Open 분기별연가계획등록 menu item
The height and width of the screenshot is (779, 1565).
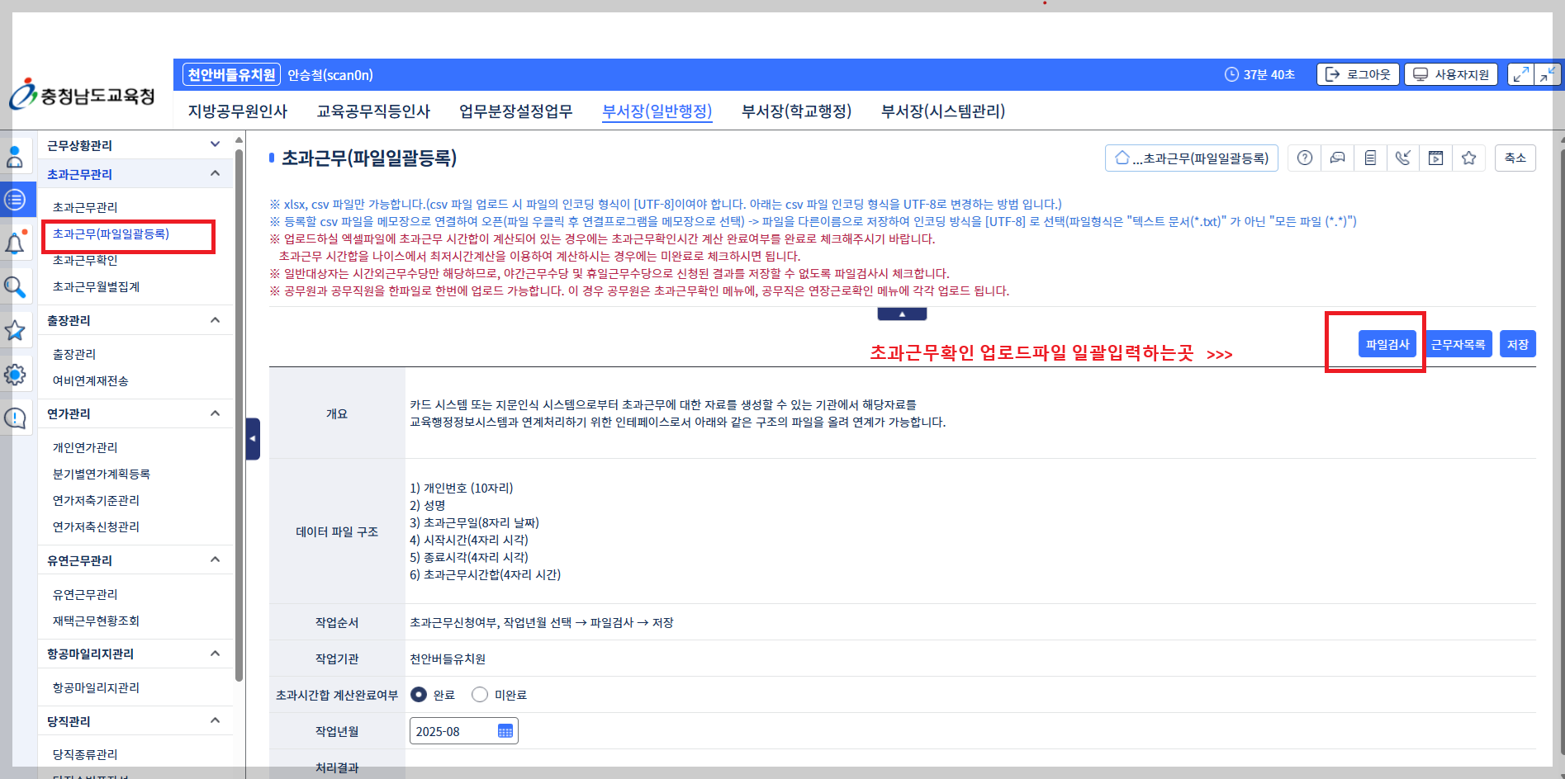(x=102, y=474)
